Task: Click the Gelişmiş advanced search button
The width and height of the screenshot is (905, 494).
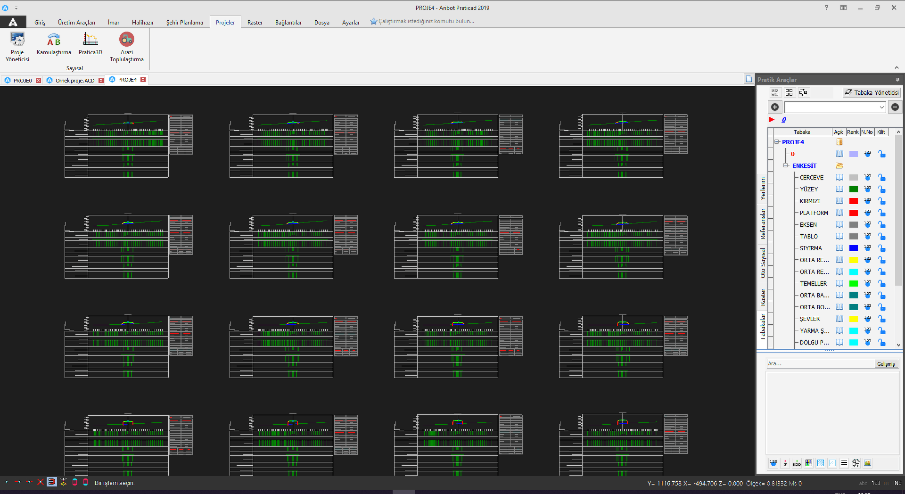Action: 886,364
